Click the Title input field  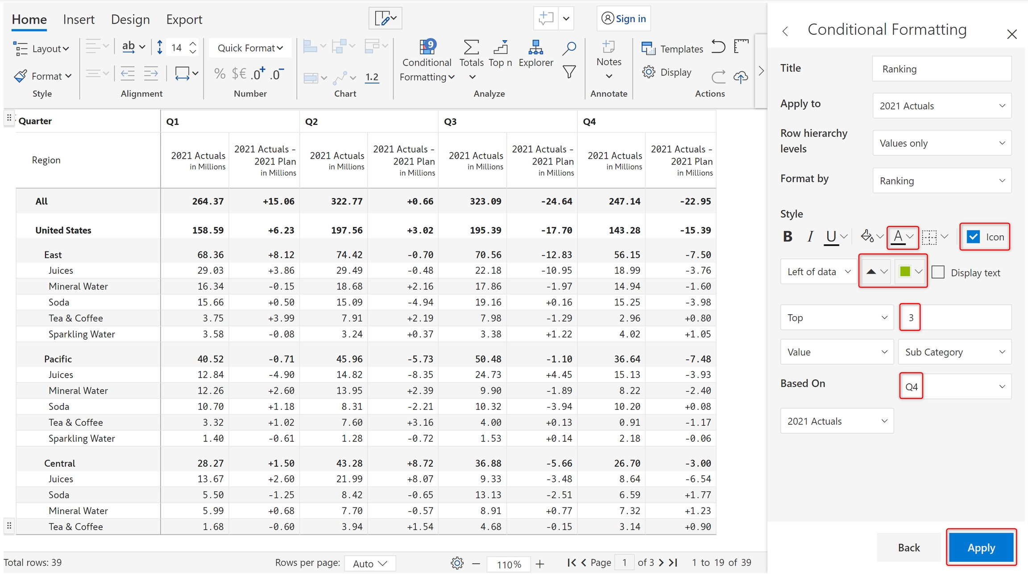(941, 69)
